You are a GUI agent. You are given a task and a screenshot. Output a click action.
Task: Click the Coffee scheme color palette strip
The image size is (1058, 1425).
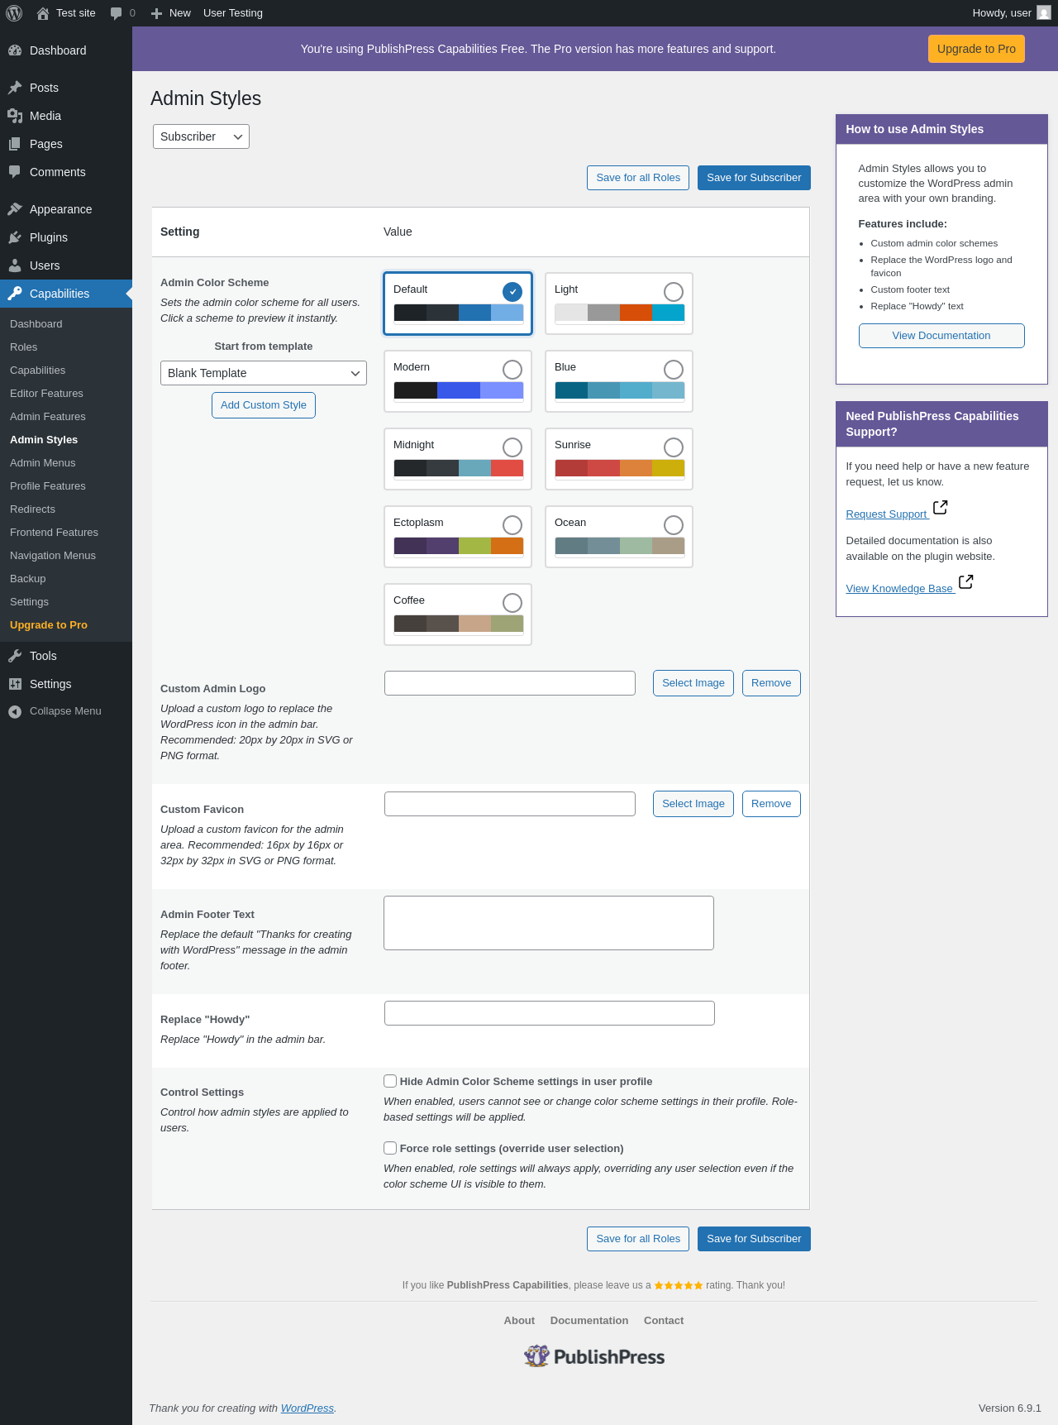(x=459, y=624)
